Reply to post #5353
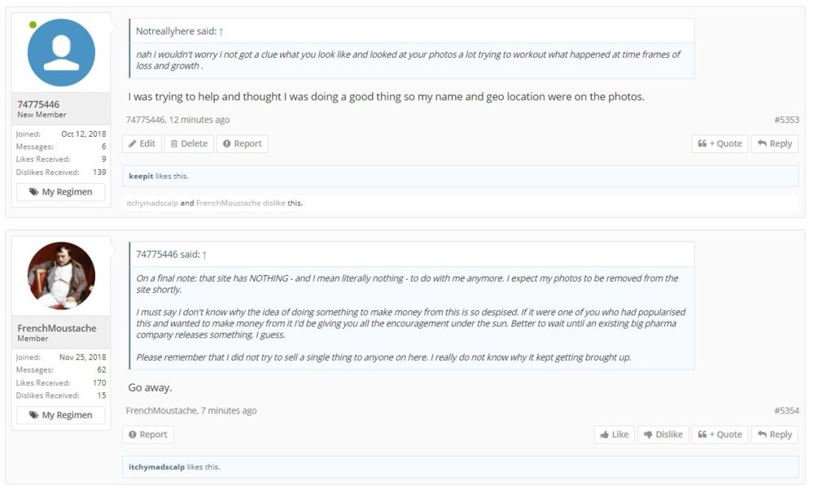The height and width of the screenshot is (494, 814). [x=774, y=144]
